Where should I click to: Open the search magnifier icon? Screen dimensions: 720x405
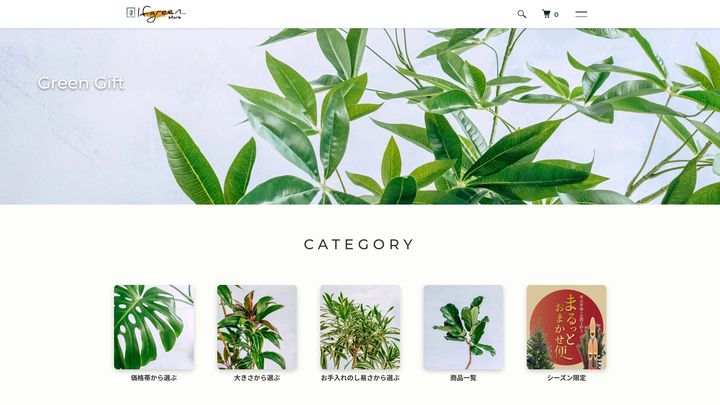pyautogui.click(x=522, y=14)
